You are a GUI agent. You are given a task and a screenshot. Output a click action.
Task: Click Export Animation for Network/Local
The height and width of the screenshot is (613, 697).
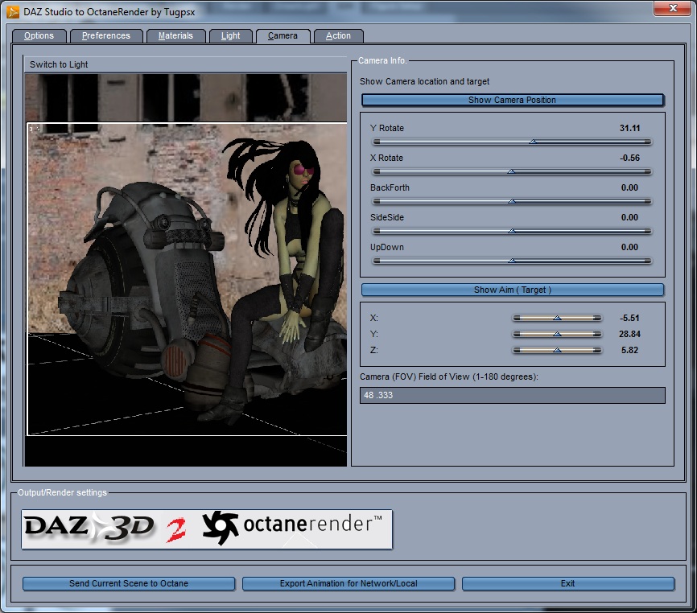click(348, 583)
